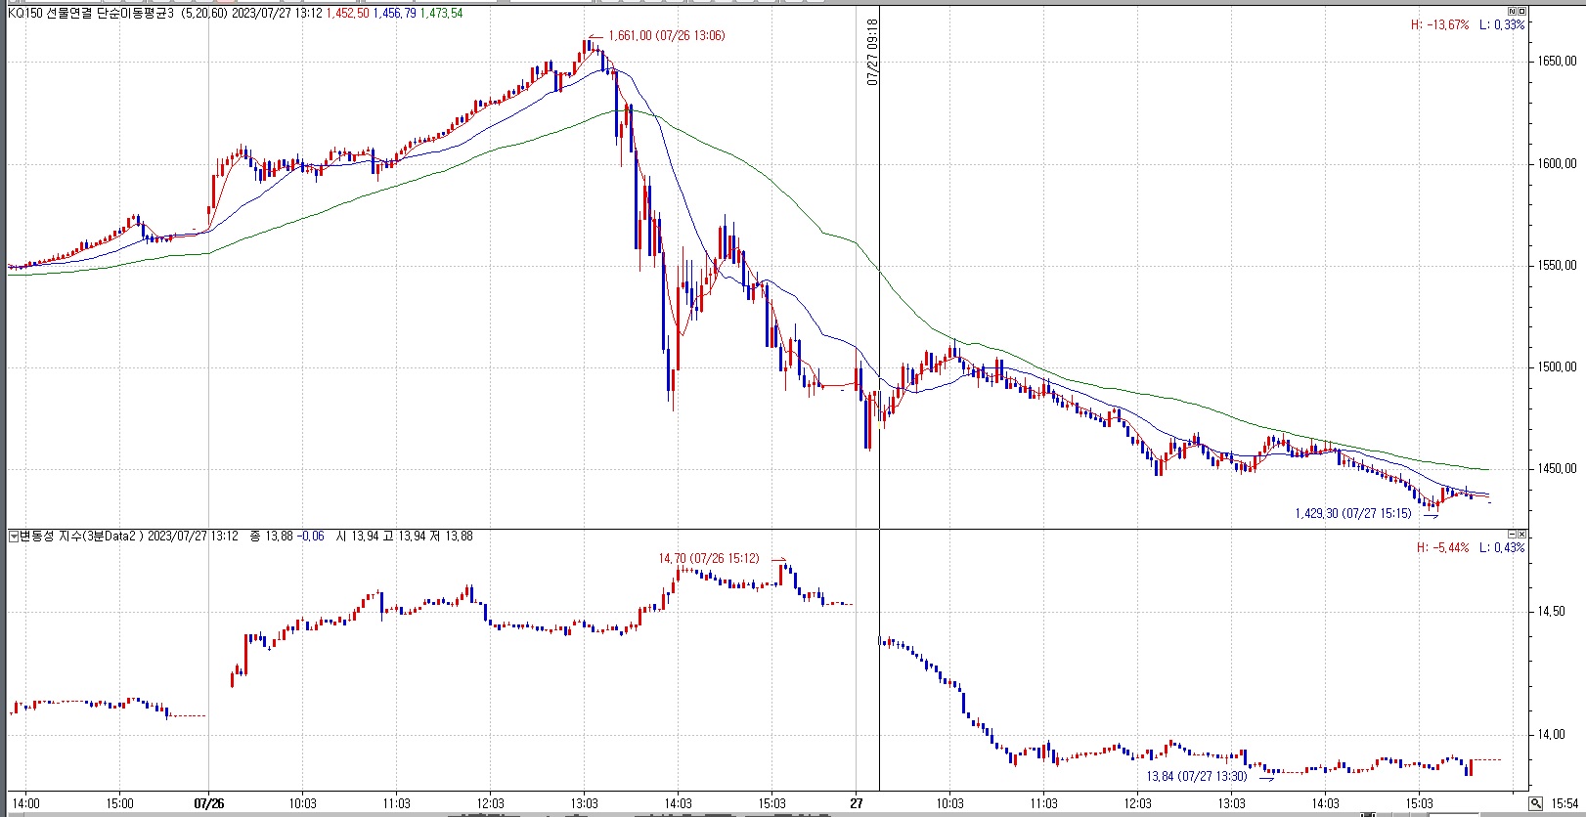Click the 14.70 volatility high marker label
Screen dimensions: 1586x817
(708, 559)
